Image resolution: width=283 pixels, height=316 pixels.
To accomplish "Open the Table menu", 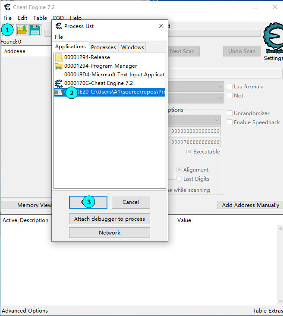I will point(40,18).
